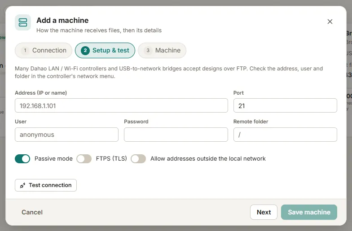This screenshot has width=352, height=231.
Task: Click the Port input field
Action: pyautogui.click(x=285, y=105)
